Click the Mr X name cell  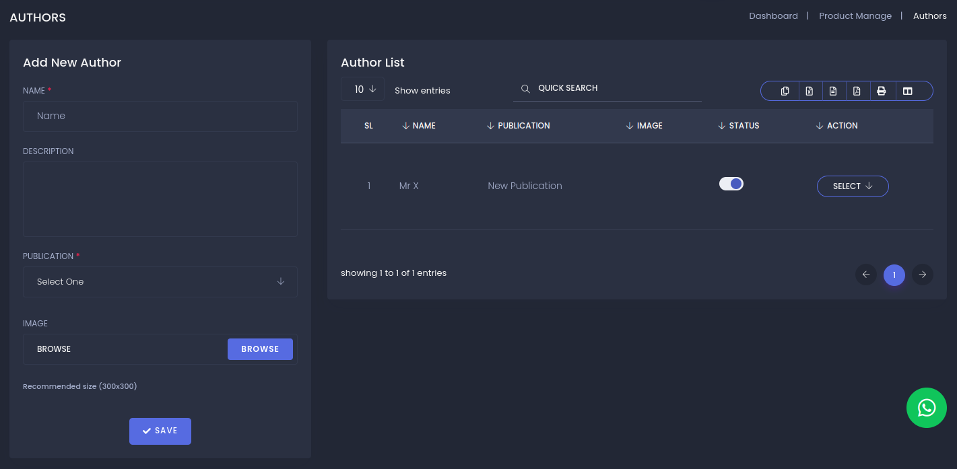click(409, 186)
